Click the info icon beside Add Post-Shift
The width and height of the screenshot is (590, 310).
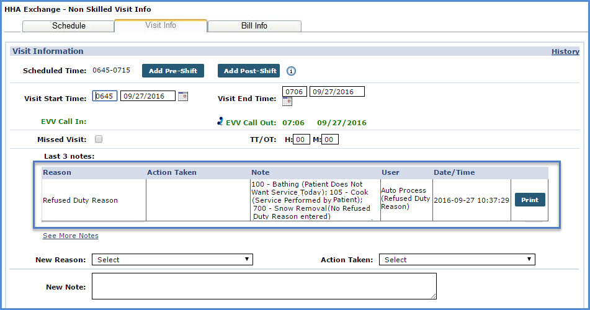pyautogui.click(x=291, y=71)
